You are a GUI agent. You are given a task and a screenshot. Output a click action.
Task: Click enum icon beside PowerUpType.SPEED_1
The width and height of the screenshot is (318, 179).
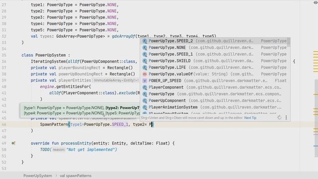(x=145, y=54)
